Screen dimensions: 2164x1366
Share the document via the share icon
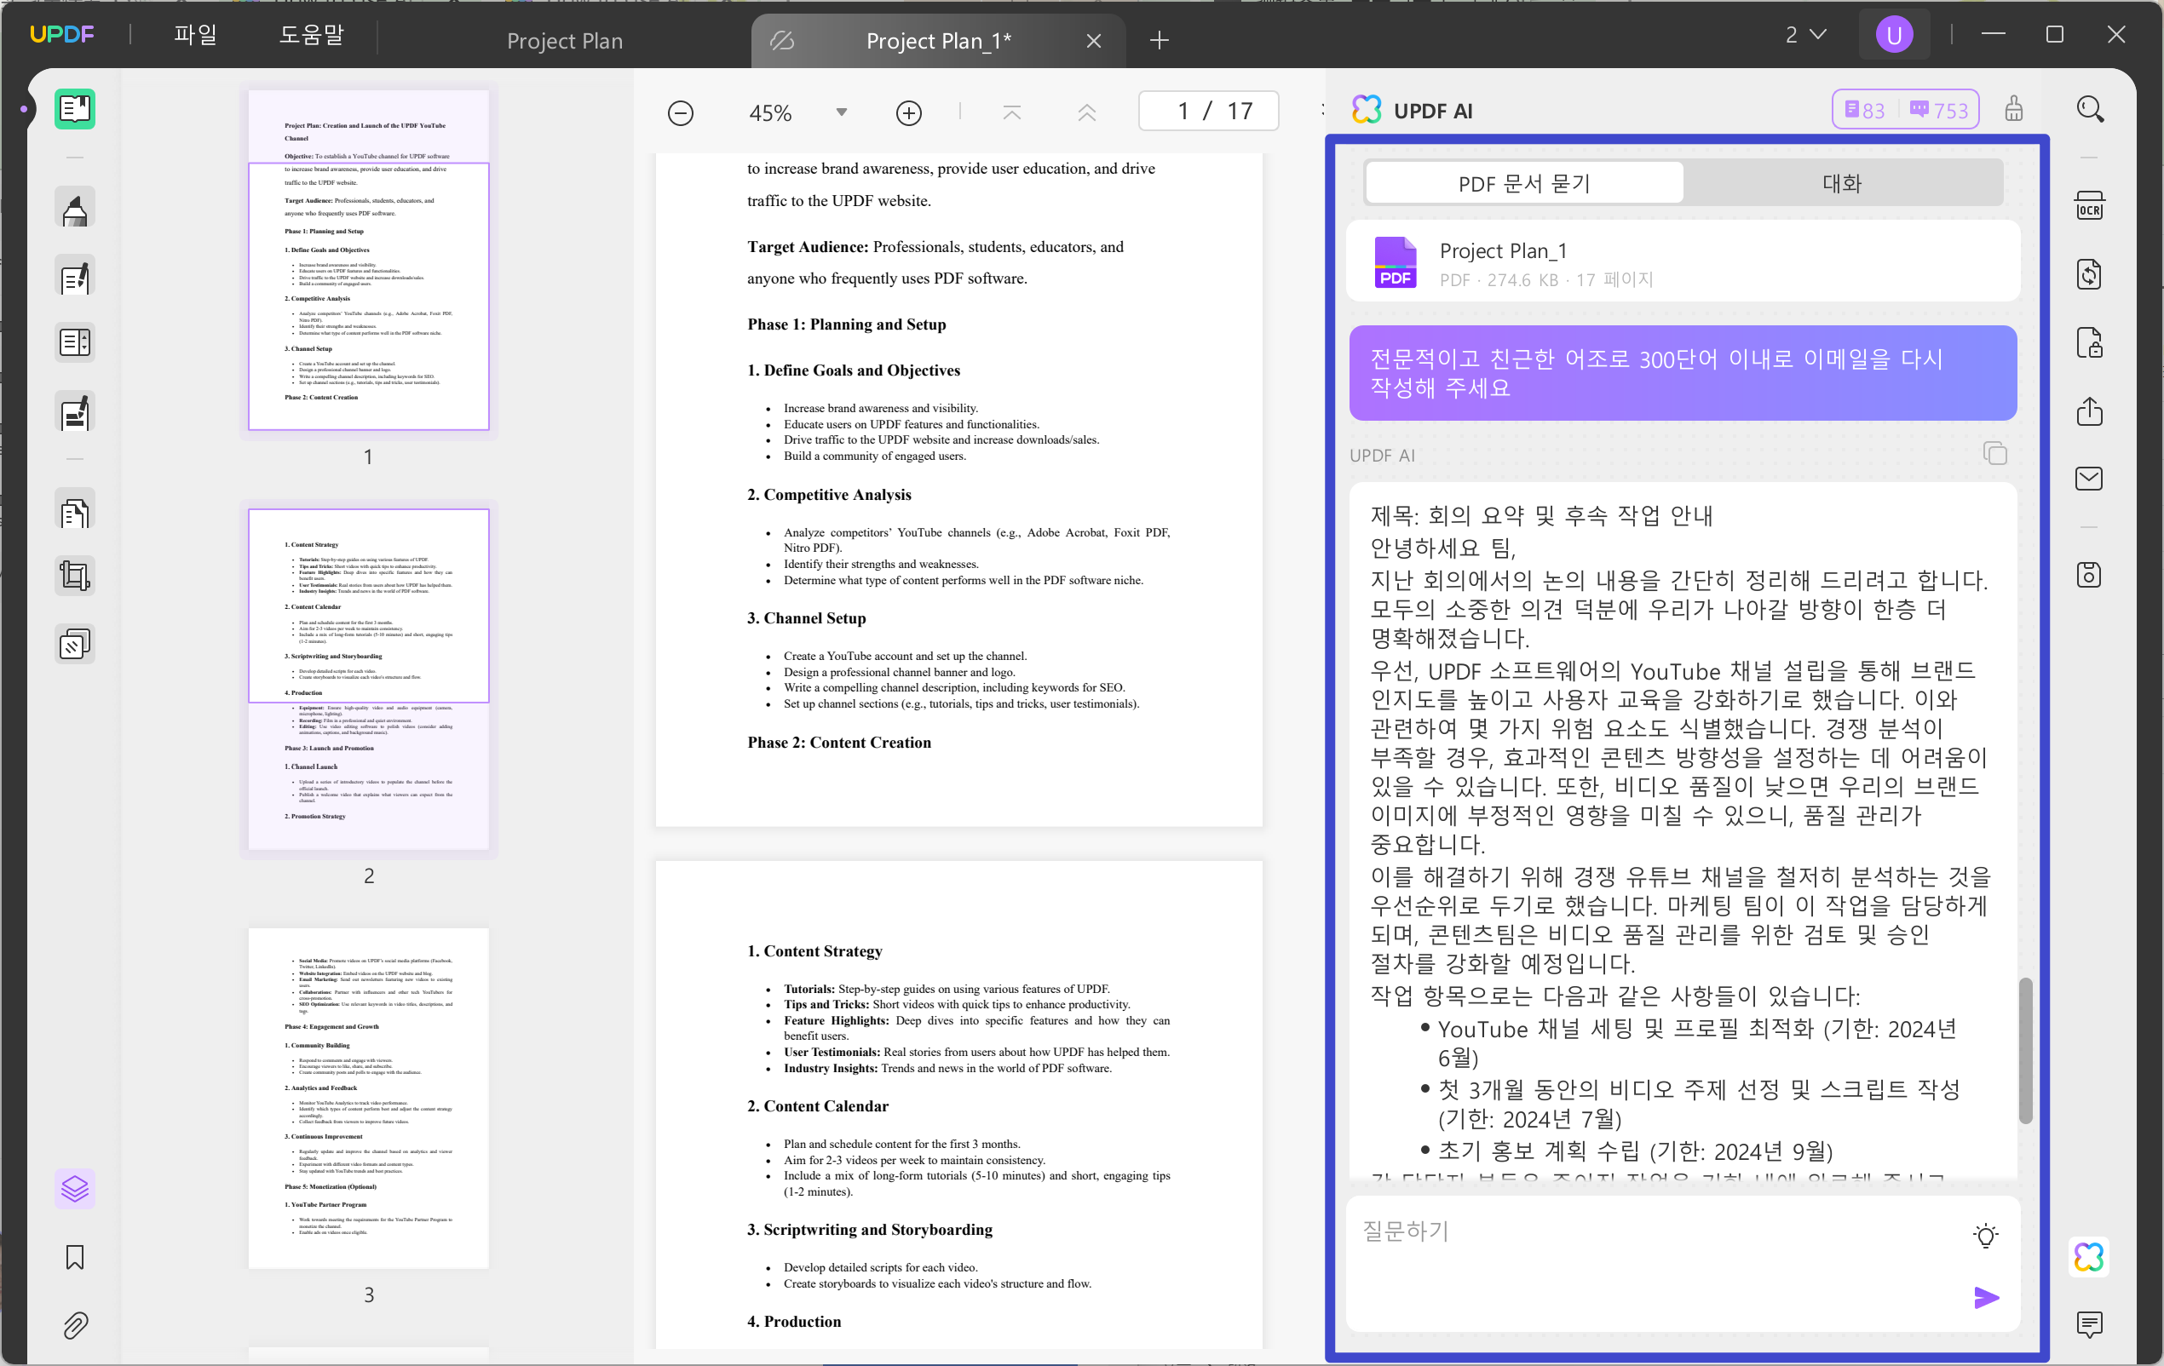tap(2089, 411)
